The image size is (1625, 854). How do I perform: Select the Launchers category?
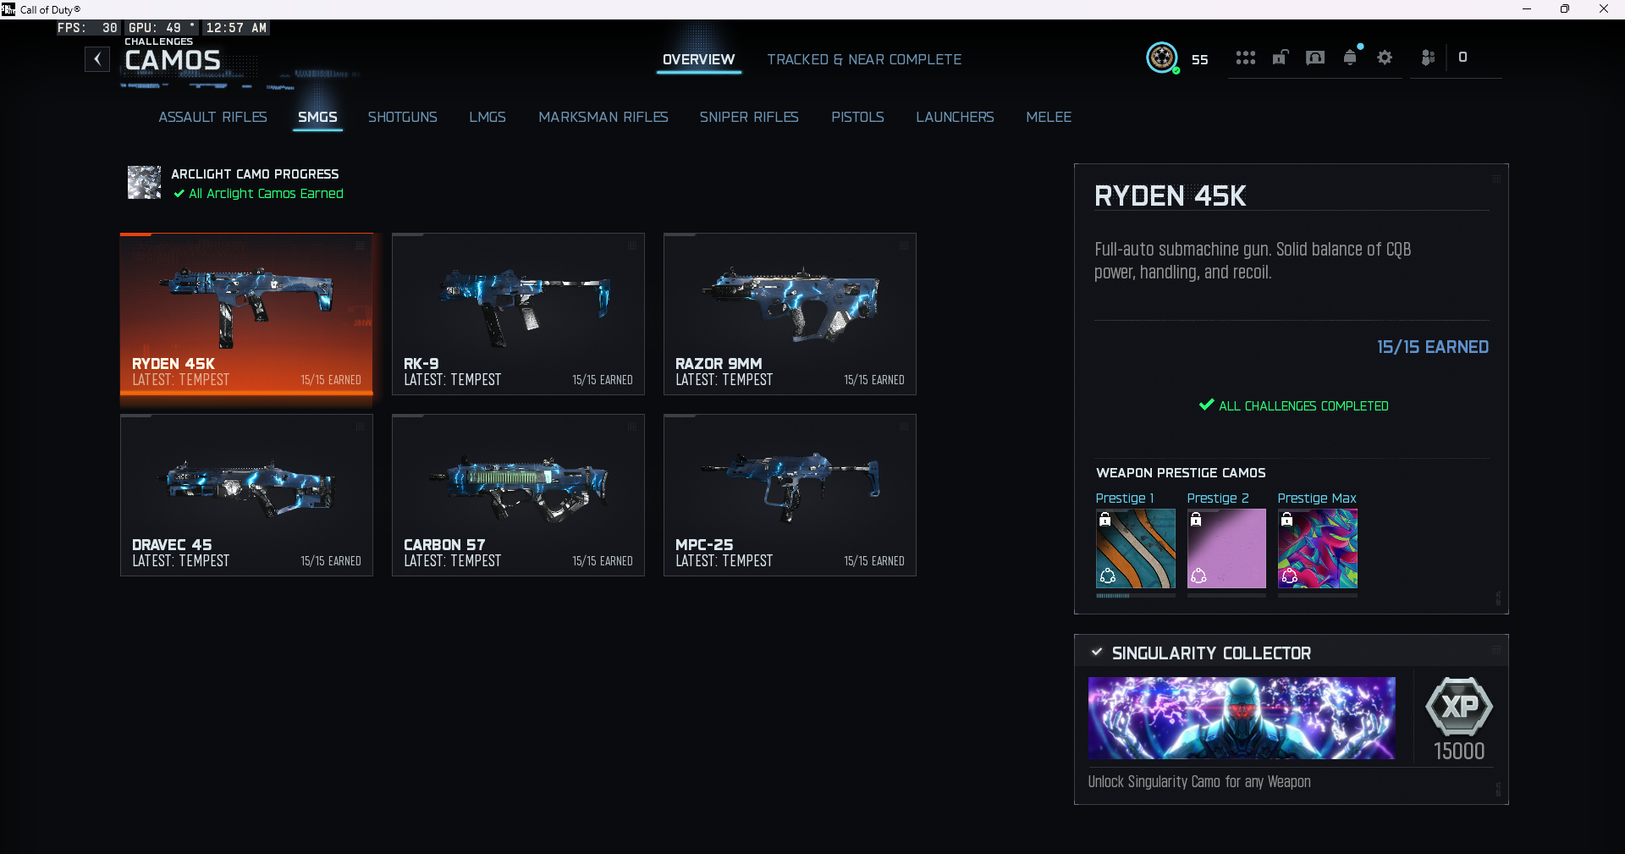coord(955,117)
